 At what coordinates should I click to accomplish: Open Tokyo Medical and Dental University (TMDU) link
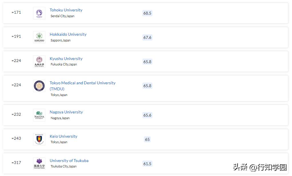coord(82,83)
